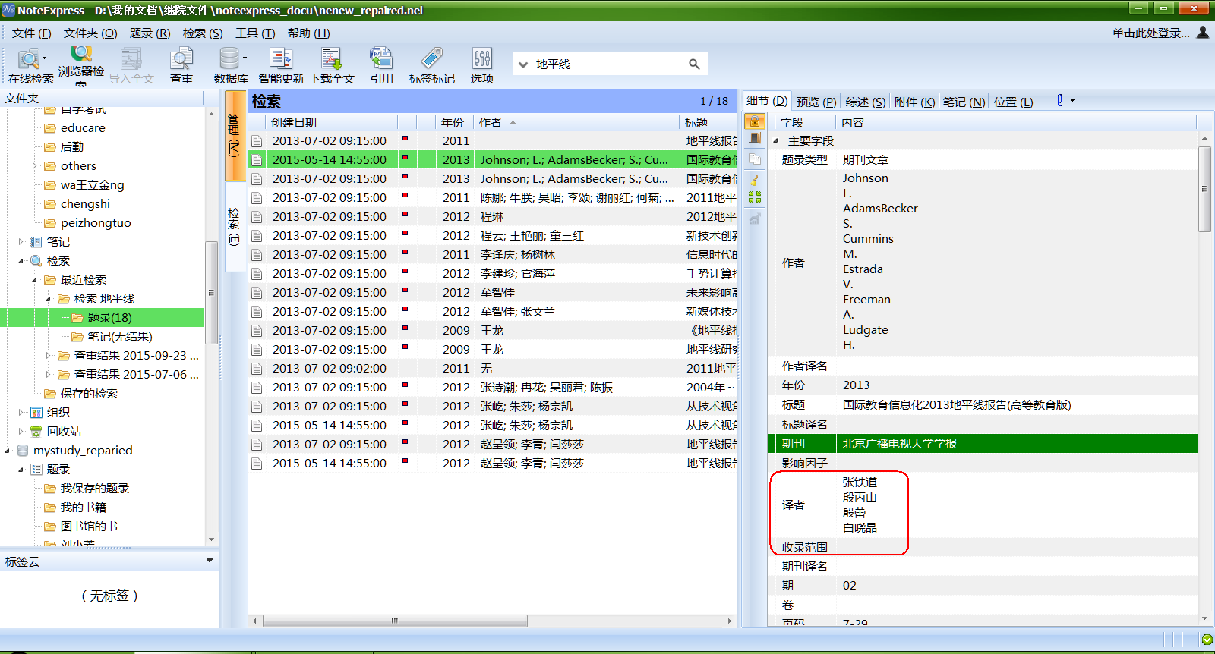Open the 文件 (F) menu
Image resolution: width=1215 pixels, height=654 pixels.
point(31,33)
